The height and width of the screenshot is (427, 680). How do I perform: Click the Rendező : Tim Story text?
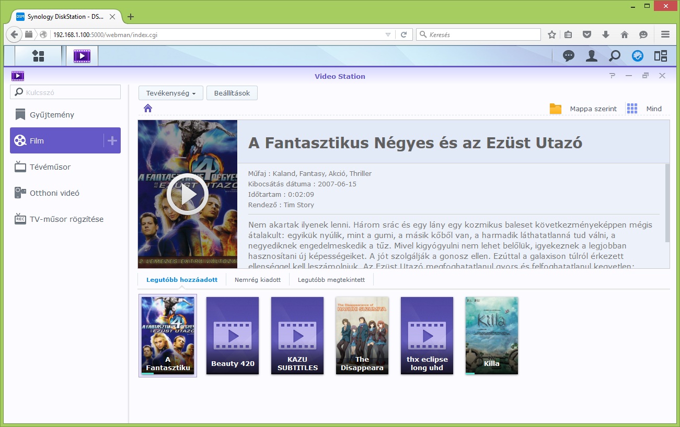281,205
